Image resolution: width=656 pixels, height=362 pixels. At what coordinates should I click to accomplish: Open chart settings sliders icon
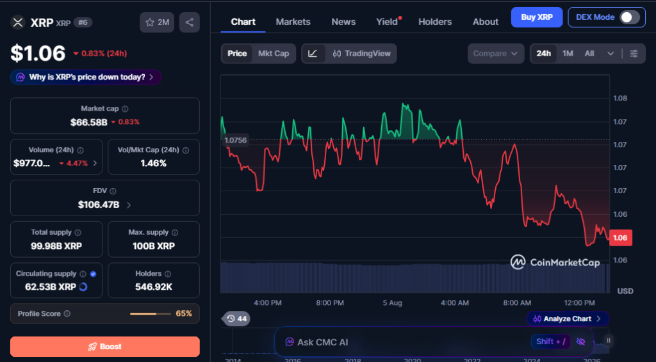coord(634,54)
